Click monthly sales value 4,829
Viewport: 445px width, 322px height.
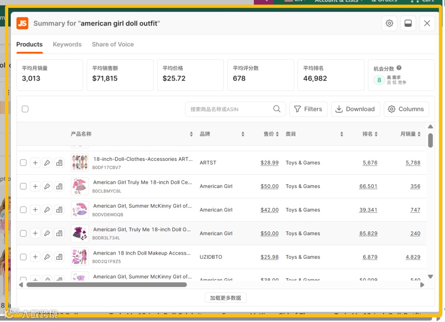(413, 257)
